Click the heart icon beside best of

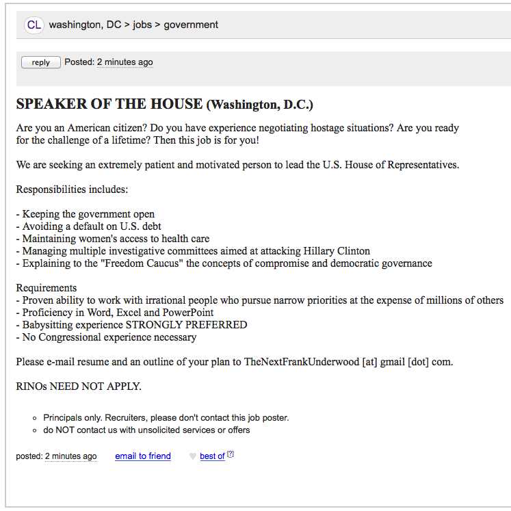tap(193, 456)
